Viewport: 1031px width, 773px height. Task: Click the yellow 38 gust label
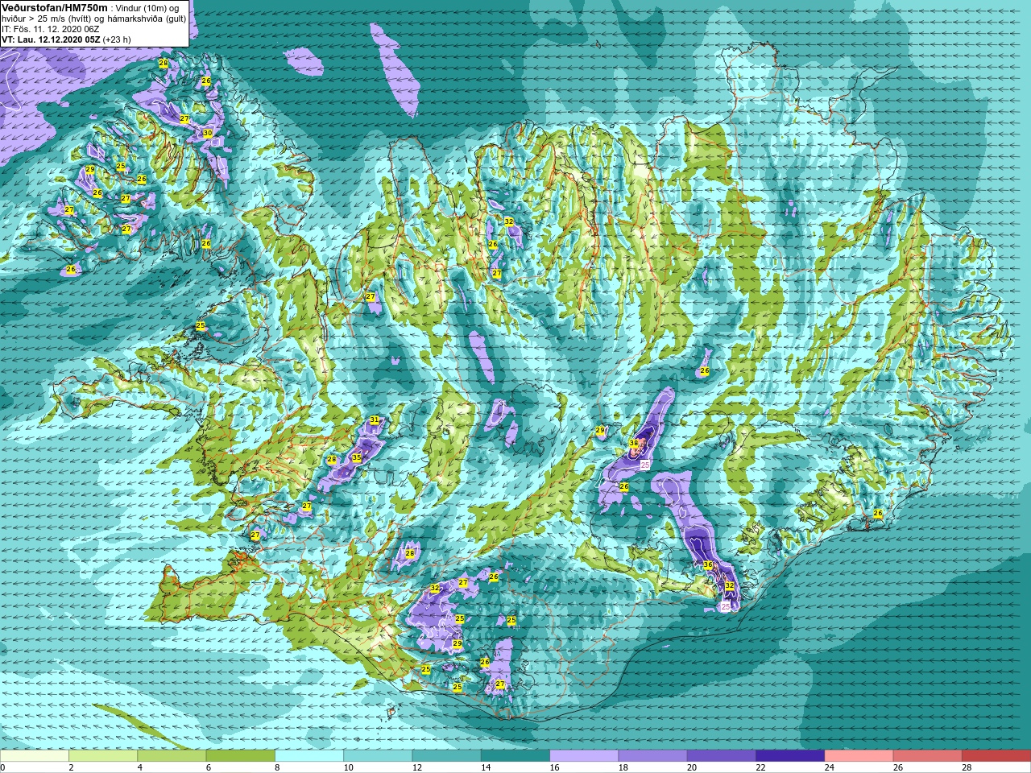click(x=634, y=443)
